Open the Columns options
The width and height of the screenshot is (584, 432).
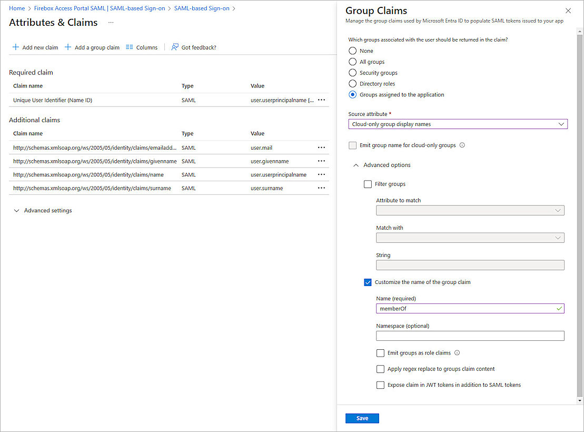point(130,47)
